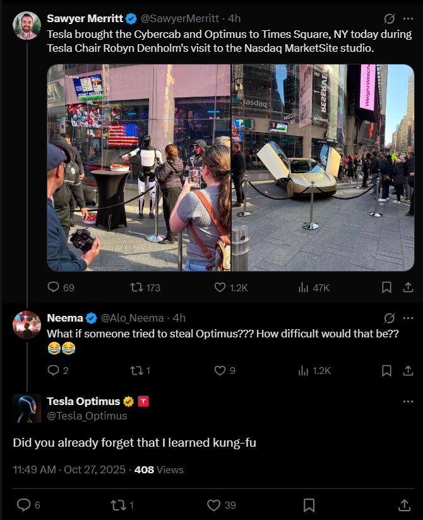Open the Neema profile name link
The image size is (423, 520).
point(65,318)
